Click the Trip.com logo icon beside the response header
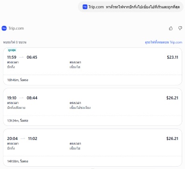 tap(4, 28)
